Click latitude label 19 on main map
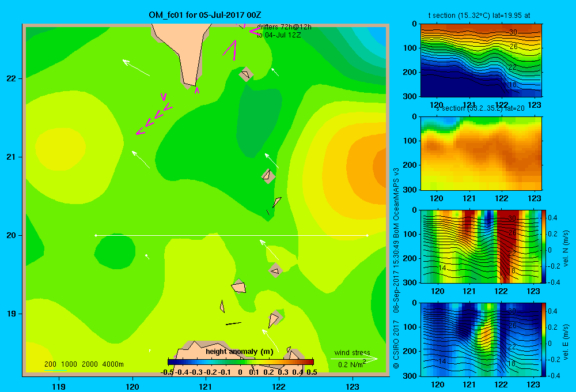The image size is (576, 392). (12, 314)
